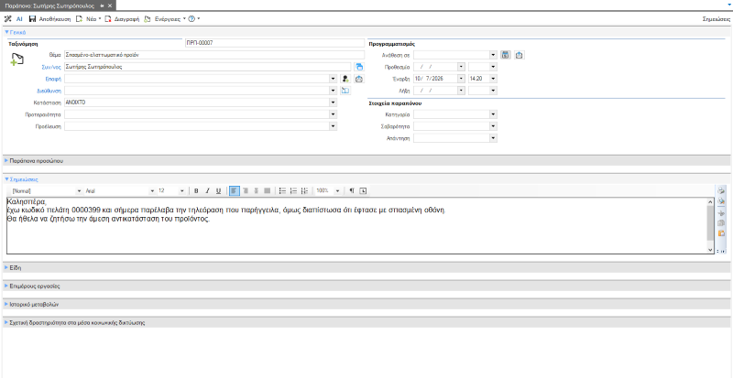Viewport: 733px width, 378px height.
Task: Click the Θέμα subject field
Action: (x=214, y=55)
